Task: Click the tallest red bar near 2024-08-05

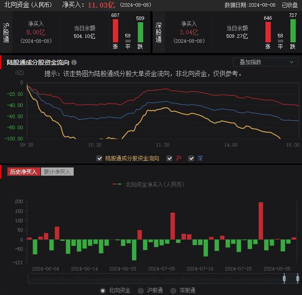Action: pyautogui.click(x=261, y=221)
